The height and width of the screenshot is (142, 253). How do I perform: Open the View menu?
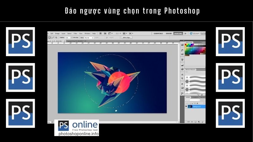[x=81, y=33]
